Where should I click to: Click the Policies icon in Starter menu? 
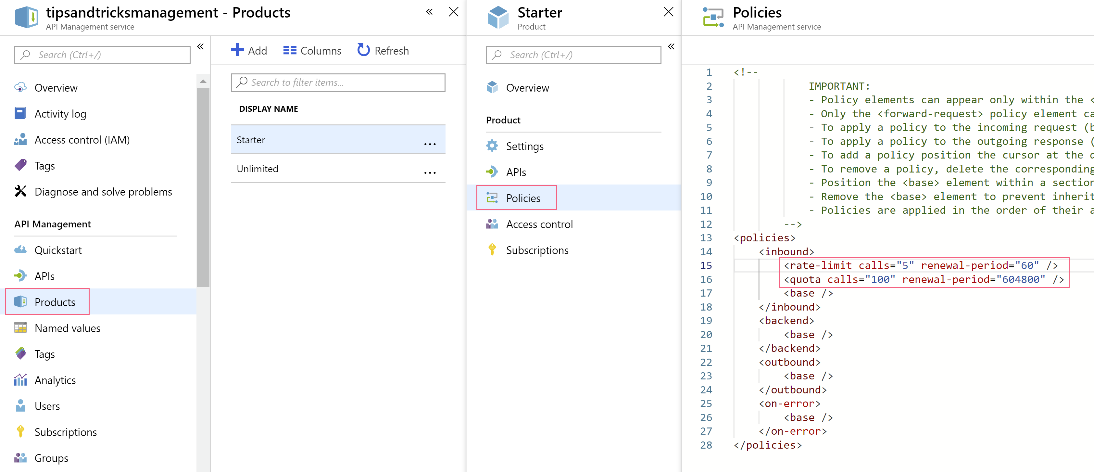pos(492,198)
